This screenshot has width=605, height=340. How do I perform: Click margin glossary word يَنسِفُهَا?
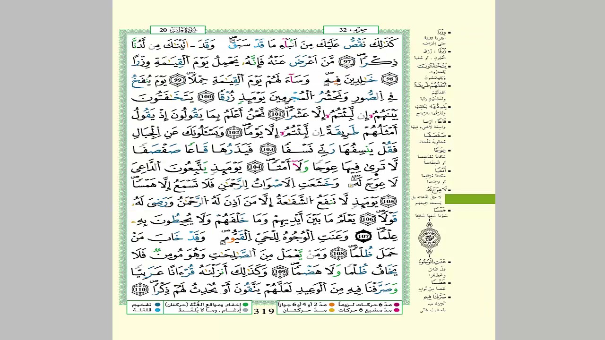438,107
